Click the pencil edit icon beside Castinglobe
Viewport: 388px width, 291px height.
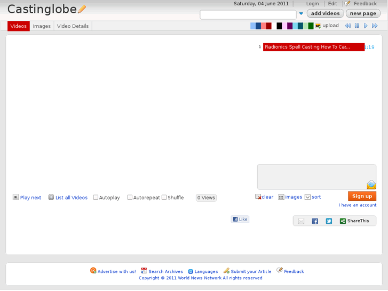coord(82,9)
